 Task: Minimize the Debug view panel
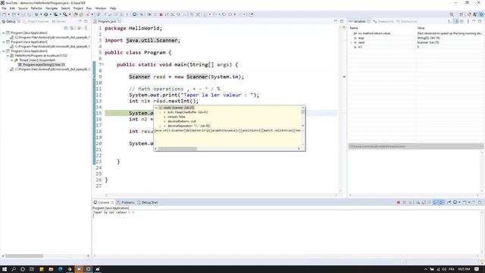pyautogui.click(x=80, y=21)
